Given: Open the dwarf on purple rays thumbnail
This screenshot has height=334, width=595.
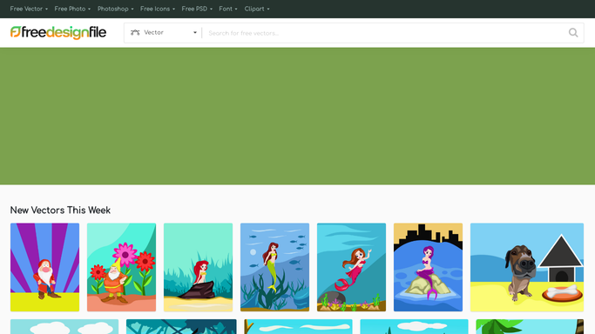Looking at the screenshot, I should click(44, 267).
